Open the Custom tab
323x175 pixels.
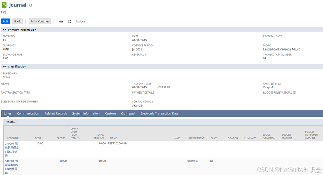tap(110, 113)
